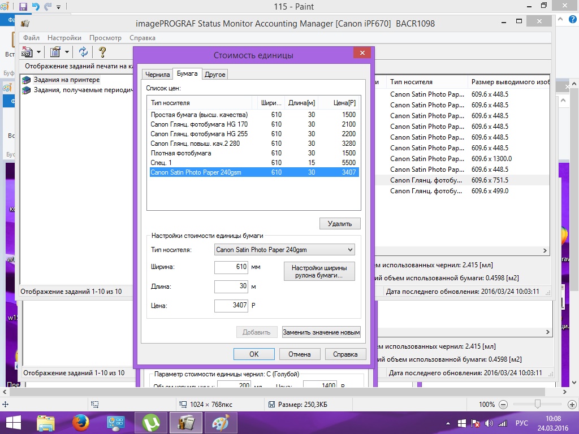Click the Удалить button
579x434 pixels.
click(340, 224)
